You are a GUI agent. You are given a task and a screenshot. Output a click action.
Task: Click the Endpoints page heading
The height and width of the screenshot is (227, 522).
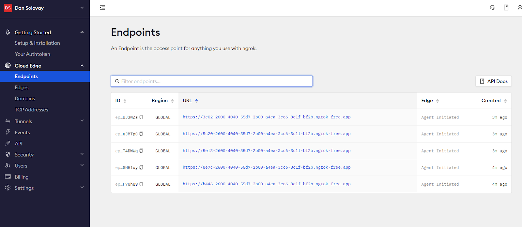(x=135, y=32)
